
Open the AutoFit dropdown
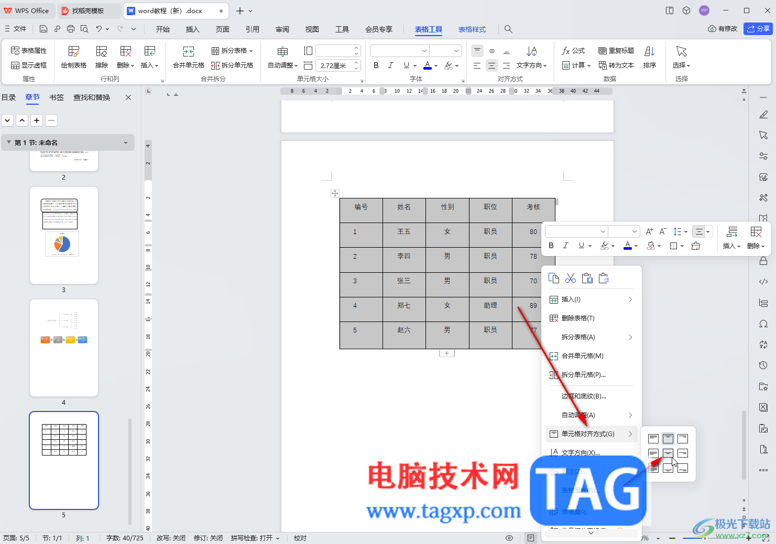pyautogui.click(x=283, y=57)
